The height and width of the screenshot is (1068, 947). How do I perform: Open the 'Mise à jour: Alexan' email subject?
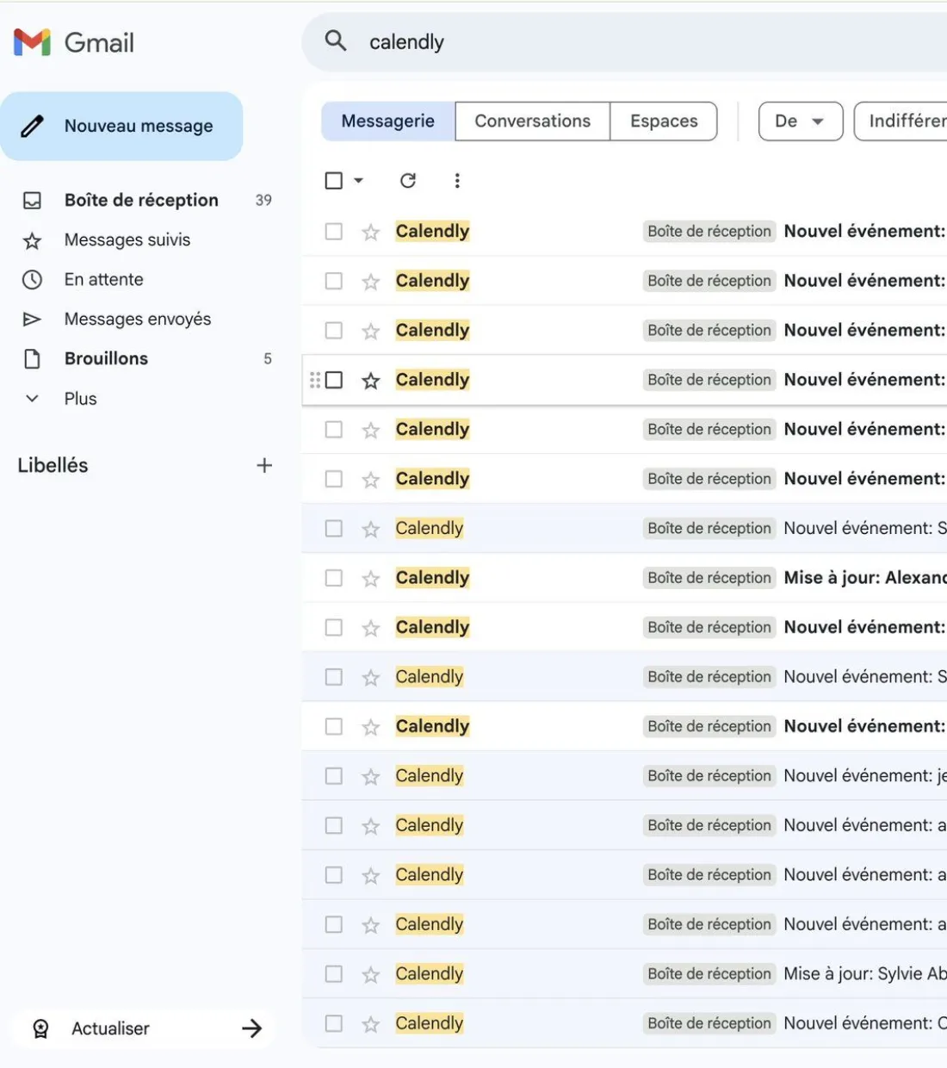tap(865, 578)
